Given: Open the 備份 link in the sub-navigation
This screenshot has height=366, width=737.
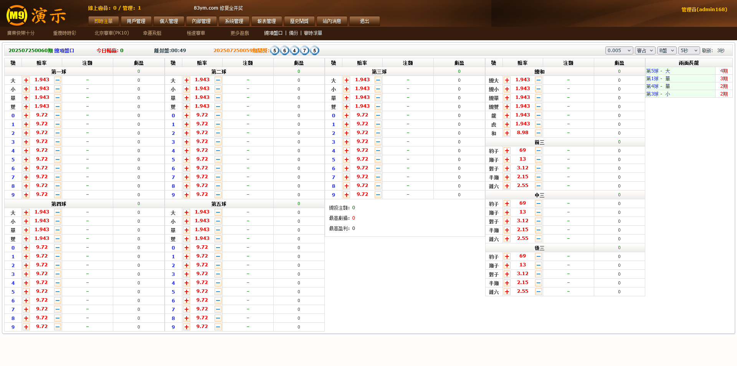Looking at the screenshot, I should [x=293, y=33].
